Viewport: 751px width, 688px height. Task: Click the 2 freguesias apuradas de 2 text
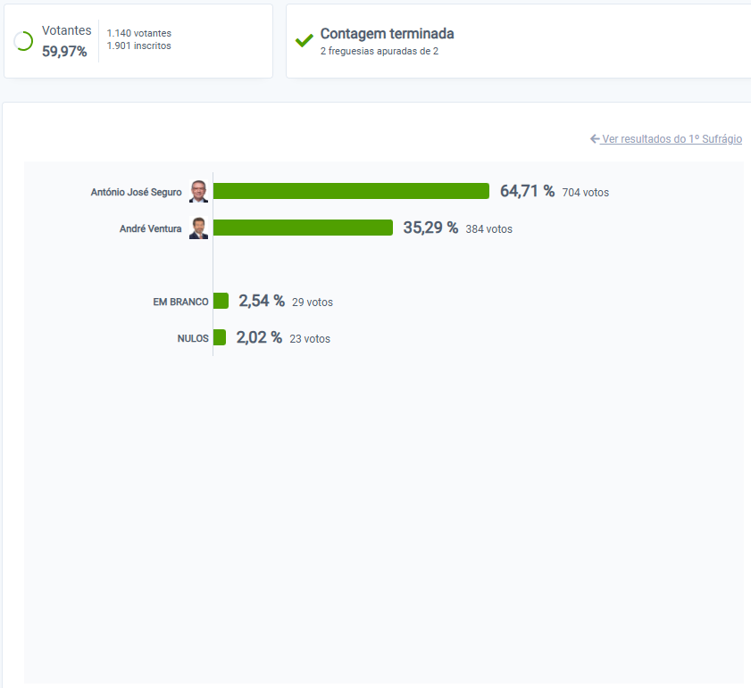click(x=380, y=51)
